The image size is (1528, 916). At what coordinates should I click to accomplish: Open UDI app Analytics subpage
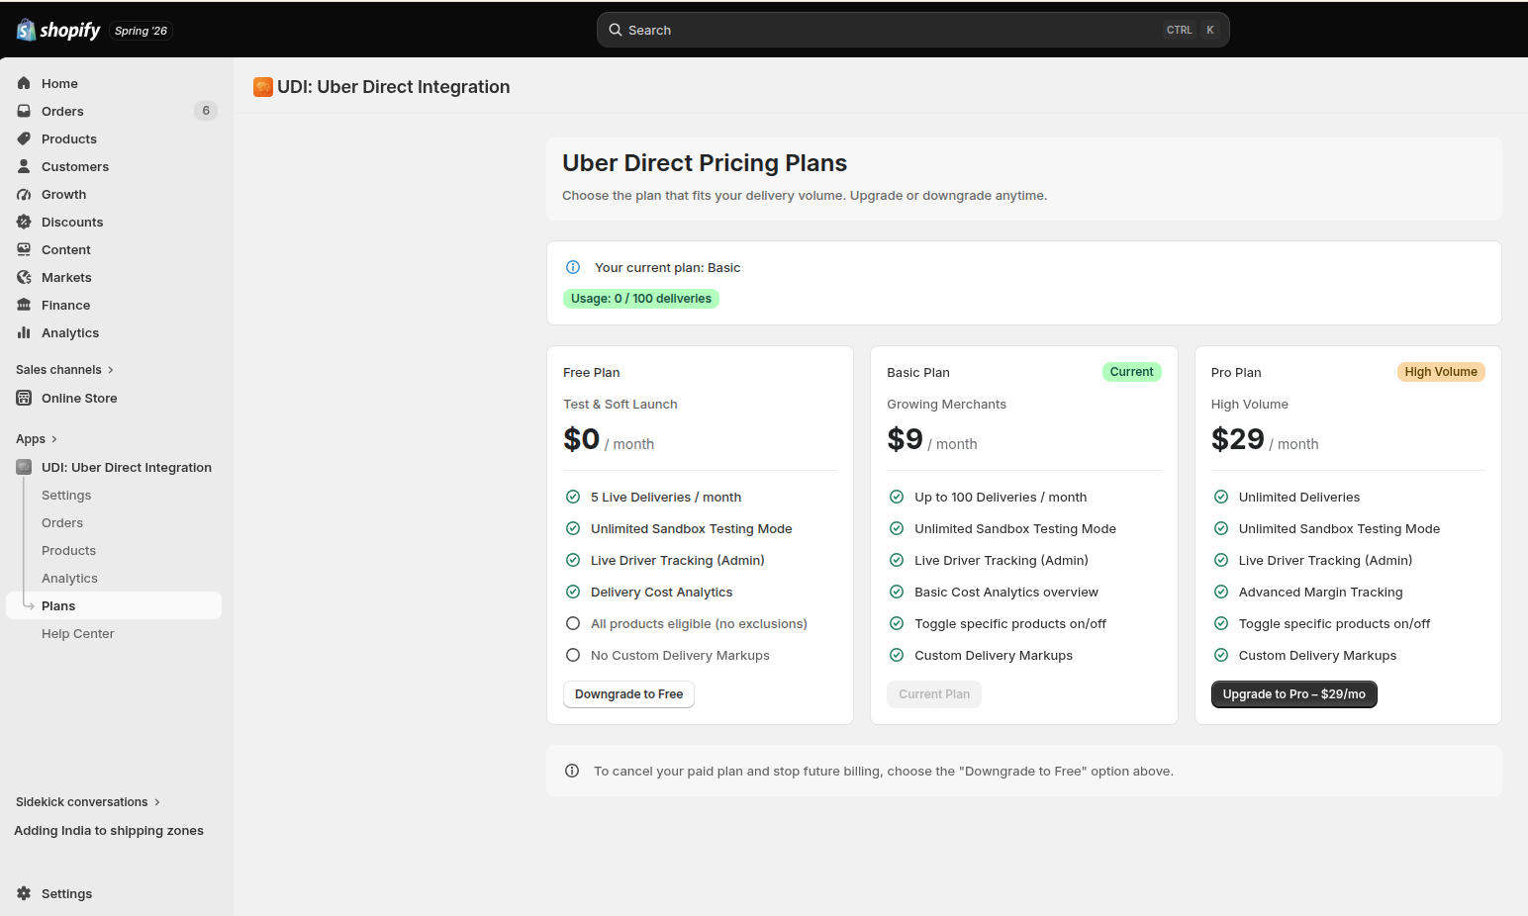tap(69, 578)
